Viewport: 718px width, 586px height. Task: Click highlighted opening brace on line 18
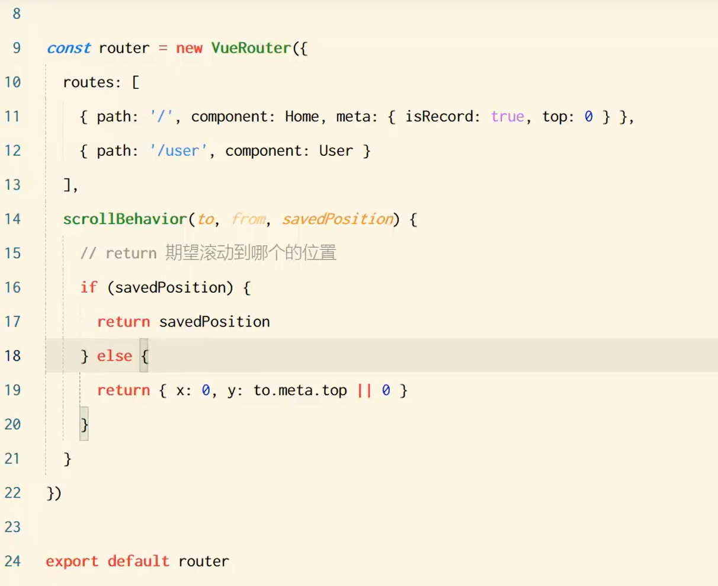click(144, 356)
